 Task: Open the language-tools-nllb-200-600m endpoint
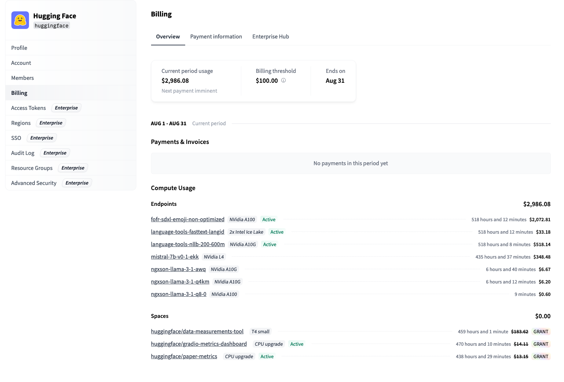tap(187, 244)
